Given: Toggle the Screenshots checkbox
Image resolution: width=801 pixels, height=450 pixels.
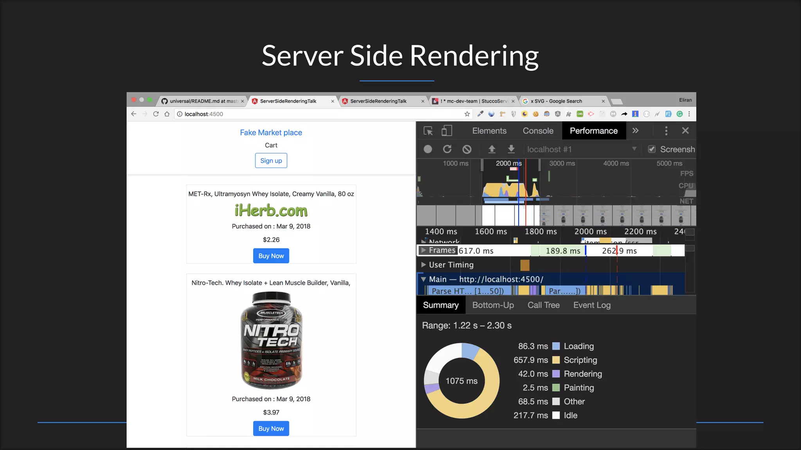Looking at the screenshot, I should (652, 149).
